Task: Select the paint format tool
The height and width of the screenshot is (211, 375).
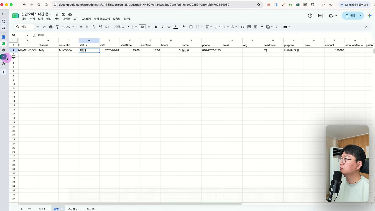Action: tap(57, 27)
